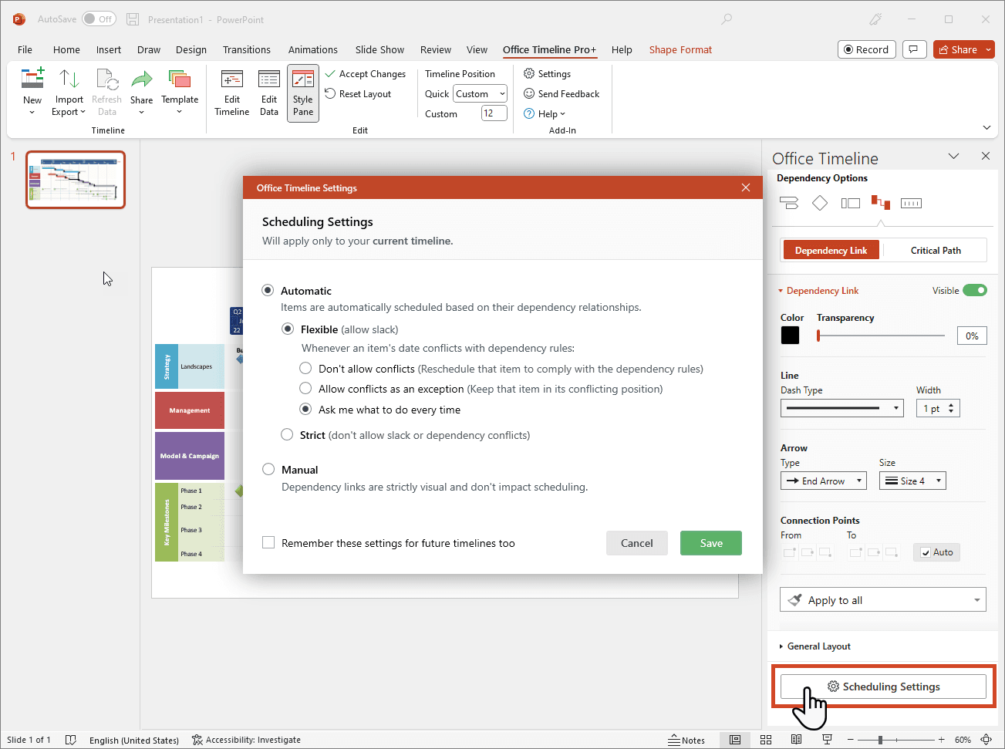This screenshot has height=749, width=1005.
Task: Open Office Timeline Settings via the gear icon
Action: point(548,73)
